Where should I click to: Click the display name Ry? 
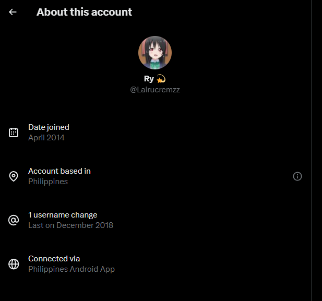tap(149, 79)
